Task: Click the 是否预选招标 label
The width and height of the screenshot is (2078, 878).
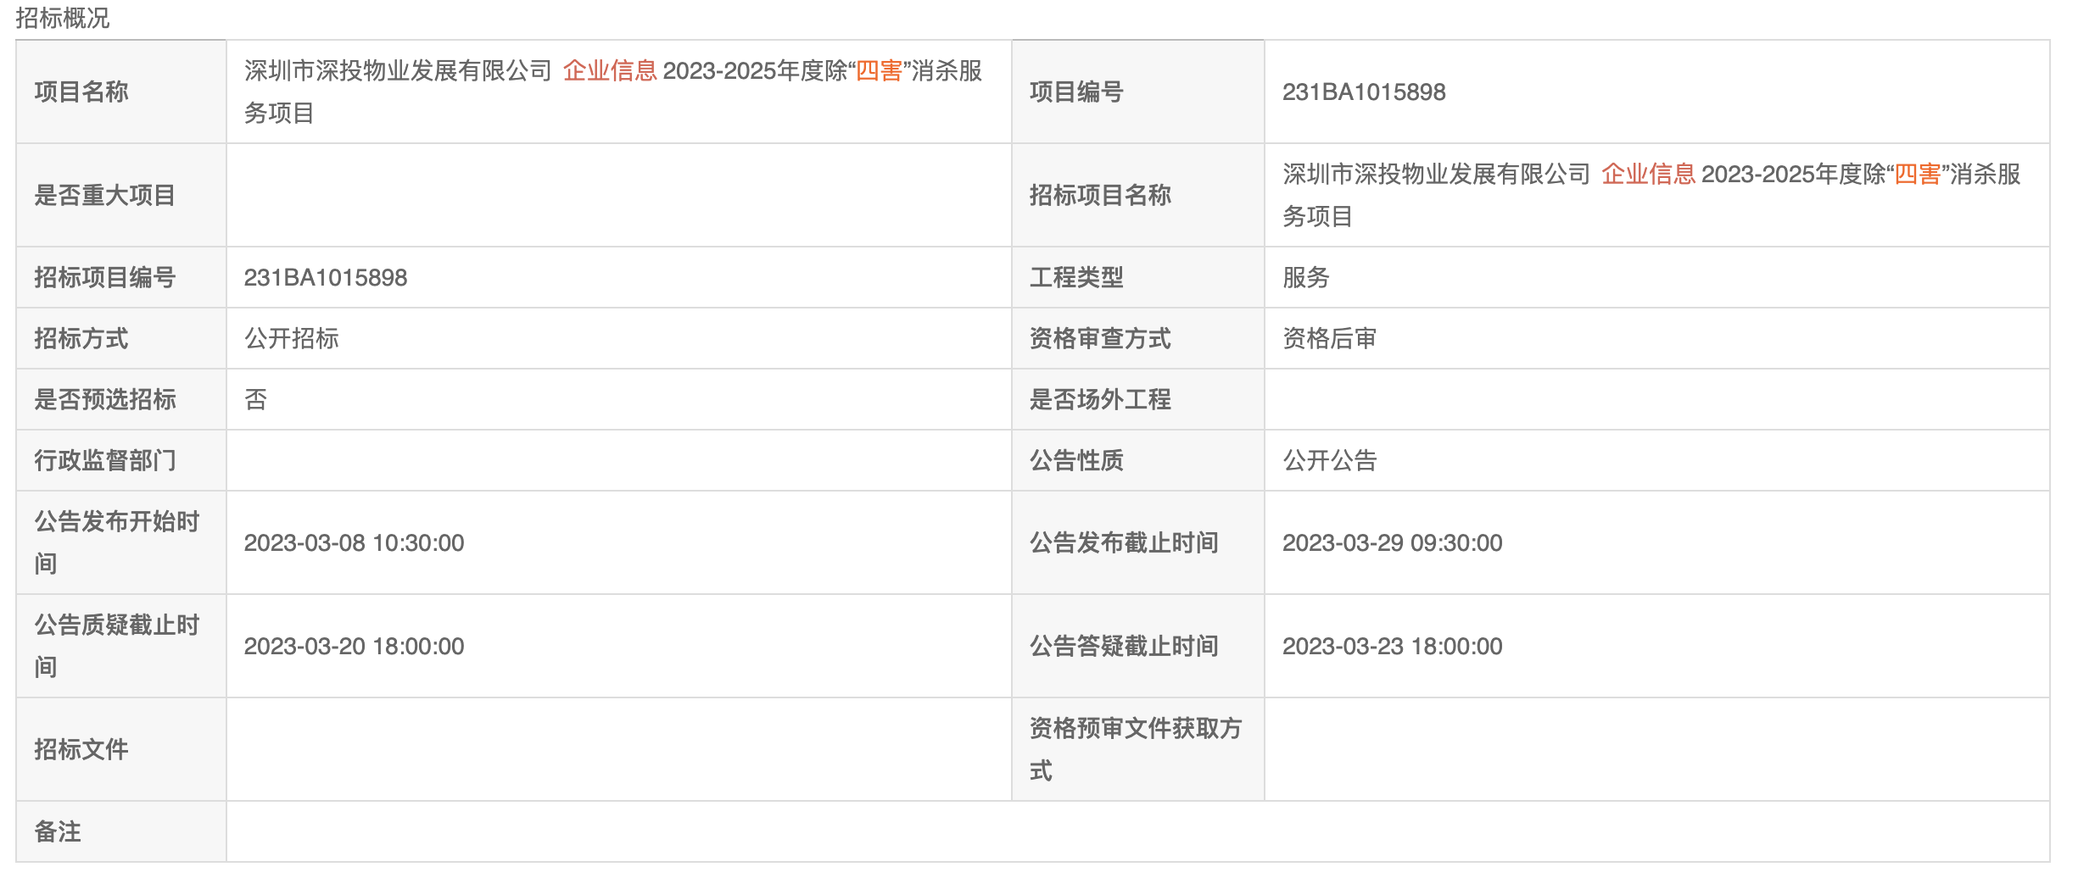Action: (105, 399)
